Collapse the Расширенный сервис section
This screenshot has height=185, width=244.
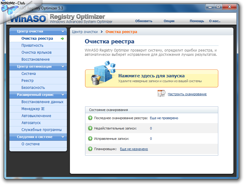63,95
